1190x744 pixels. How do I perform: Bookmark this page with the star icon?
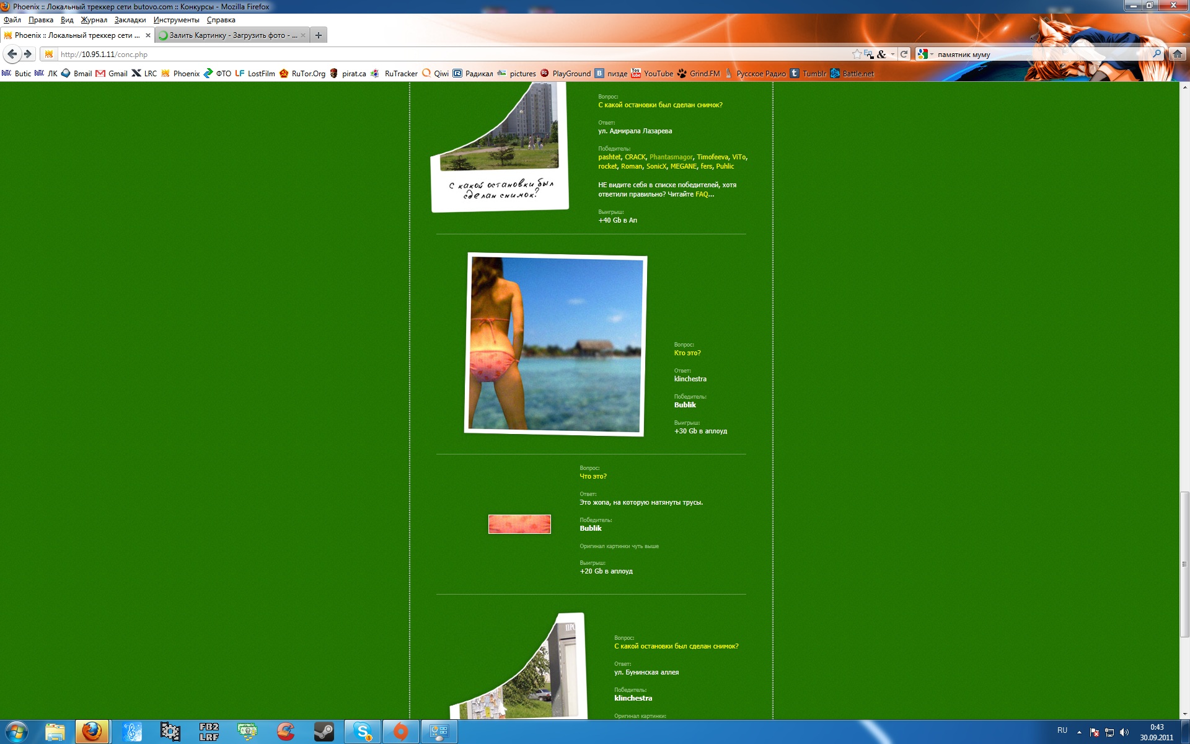857,54
